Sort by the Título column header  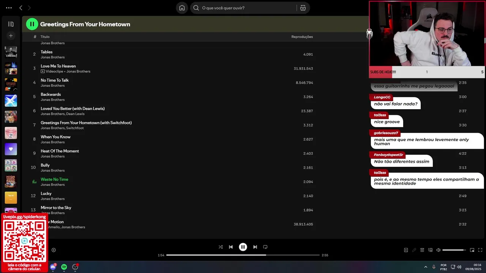(x=45, y=37)
